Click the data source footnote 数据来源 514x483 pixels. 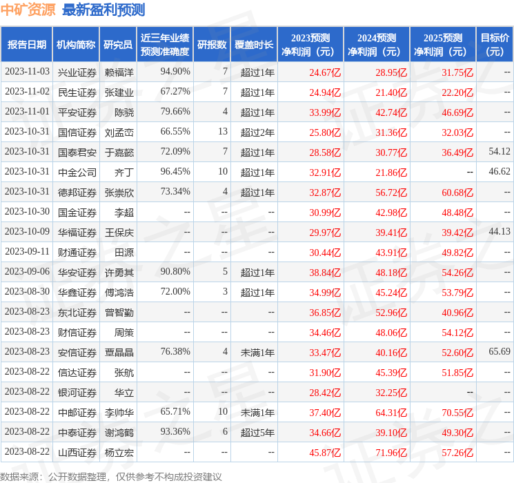point(111,476)
